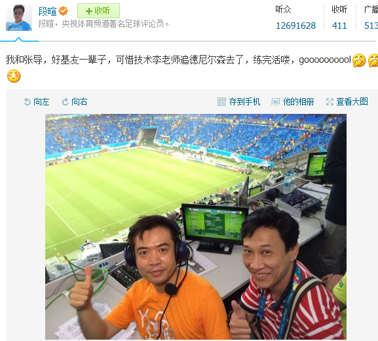The image size is (378, 341).
Task: Click the 向左 rotate text link
Action: pos(41,101)
